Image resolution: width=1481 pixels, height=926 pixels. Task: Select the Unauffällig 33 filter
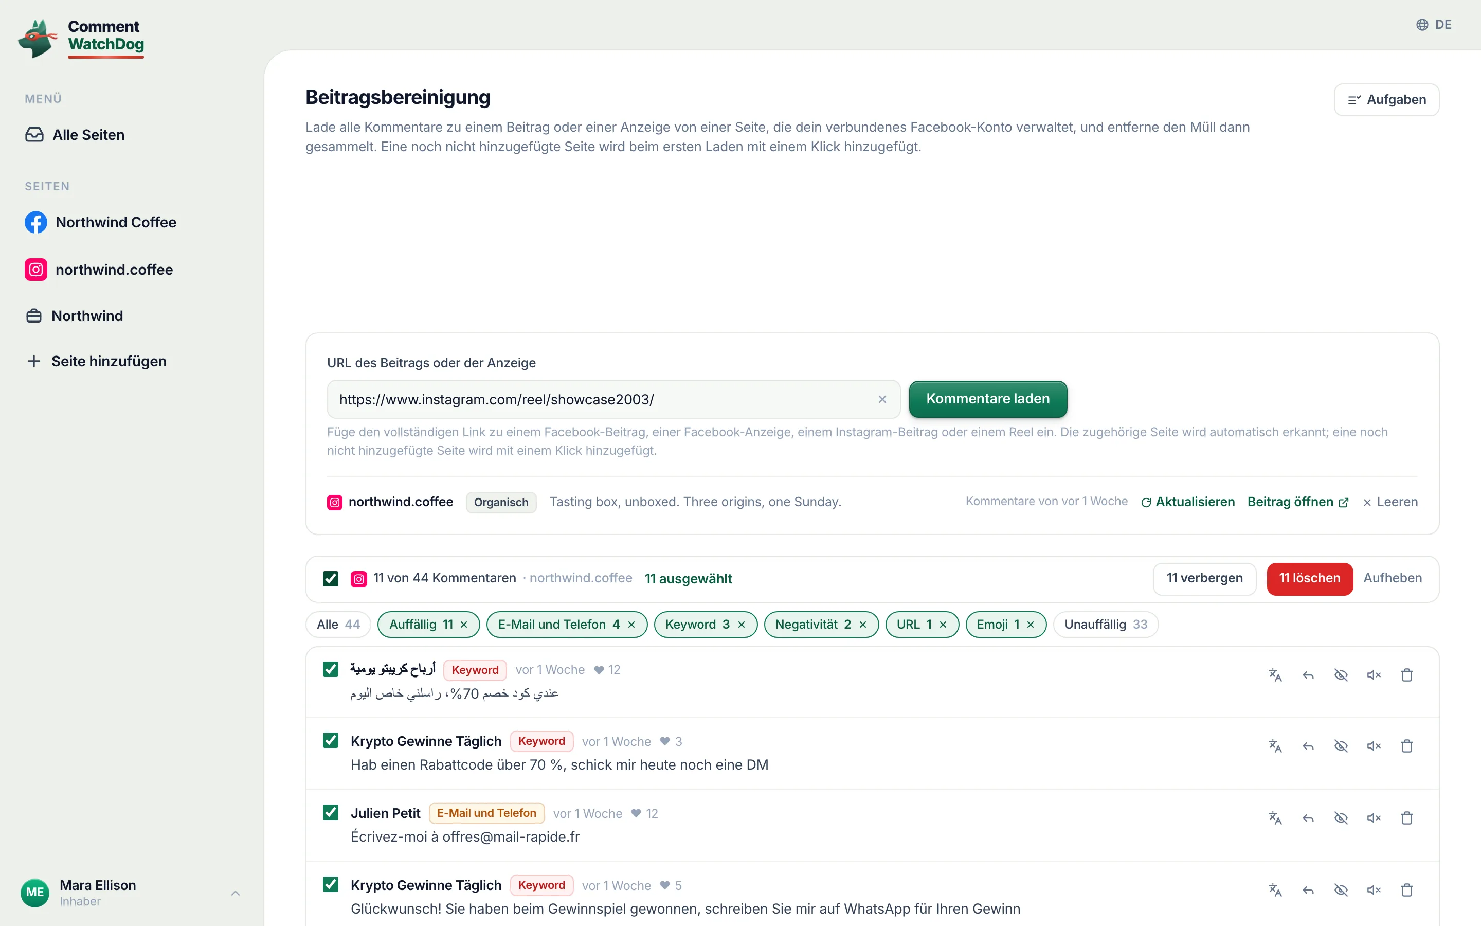point(1106,625)
